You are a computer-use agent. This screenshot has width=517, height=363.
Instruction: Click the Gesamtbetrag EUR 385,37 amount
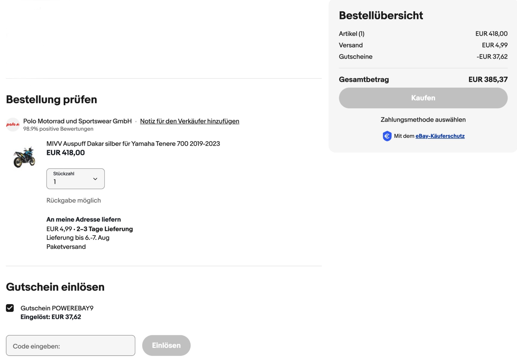coord(488,79)
